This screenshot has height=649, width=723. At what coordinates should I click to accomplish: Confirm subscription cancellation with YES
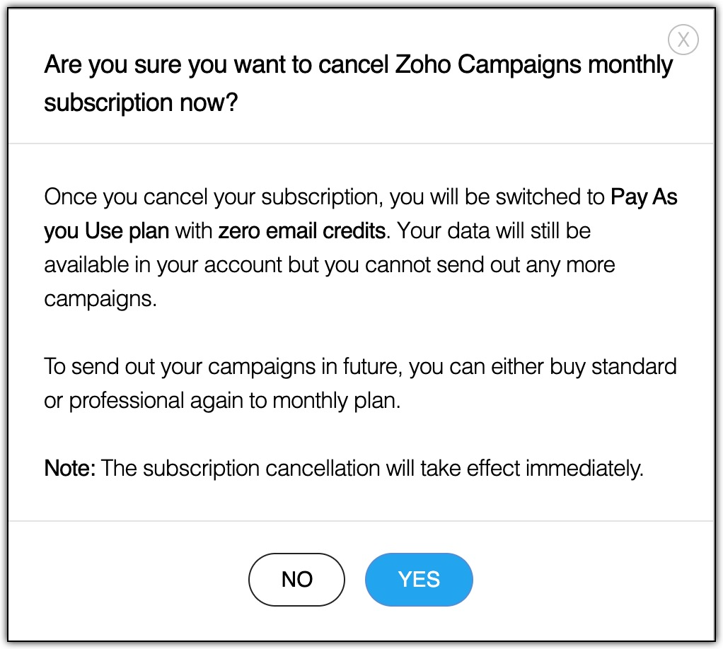point(418,579)
